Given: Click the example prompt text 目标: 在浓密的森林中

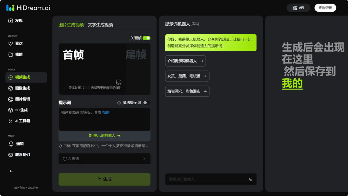Looking at the screenshot, I should [x=105, y=146].
